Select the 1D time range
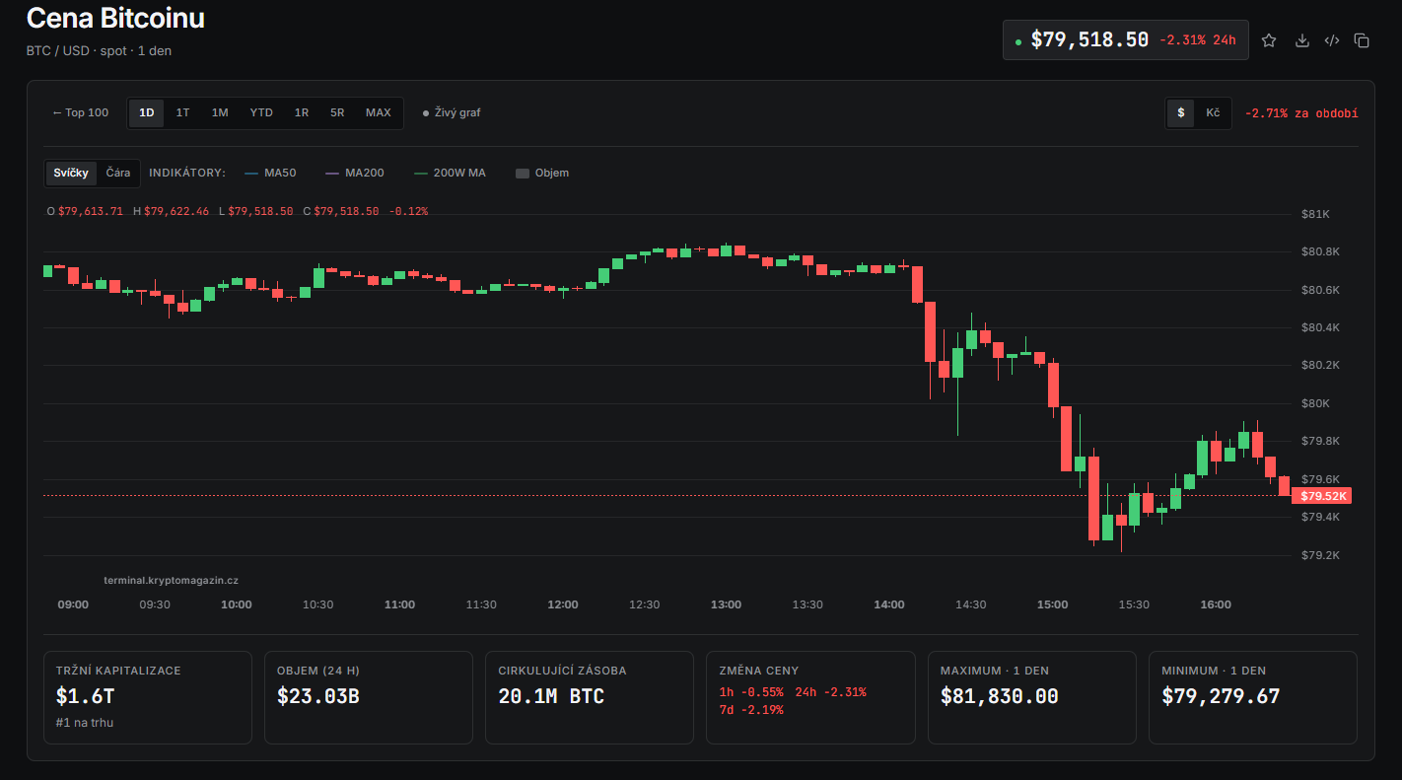The width and height of the screenshot is (1402, 780). tap(147, 112)
